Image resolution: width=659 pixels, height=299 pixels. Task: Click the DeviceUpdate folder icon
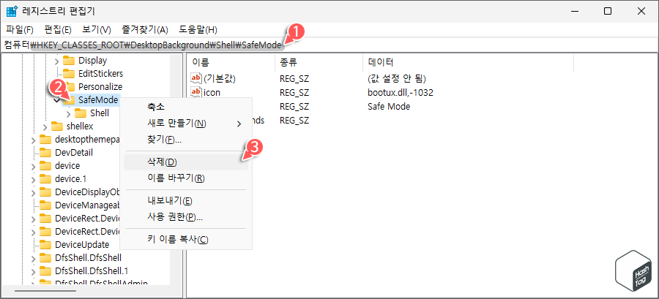coord(45,244)
